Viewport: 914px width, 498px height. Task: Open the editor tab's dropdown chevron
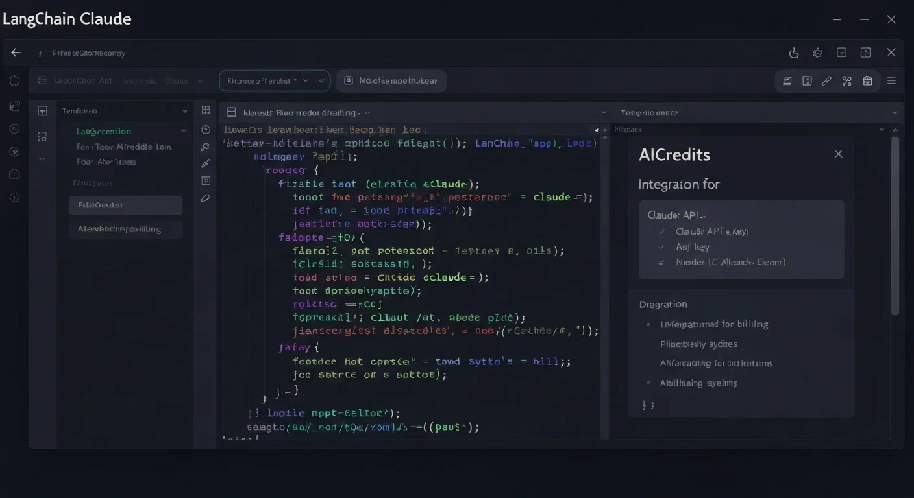pos(367,113)
